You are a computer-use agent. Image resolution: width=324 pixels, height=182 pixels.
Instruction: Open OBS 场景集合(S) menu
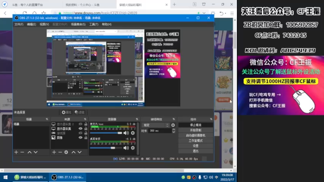pos(78,24)
